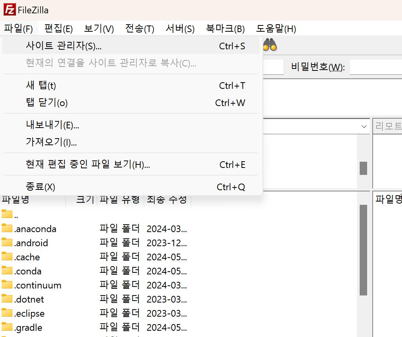This screenshot has width=402, height=337.
Task: Click the .cache folder name
Action: tap(27, 257)
